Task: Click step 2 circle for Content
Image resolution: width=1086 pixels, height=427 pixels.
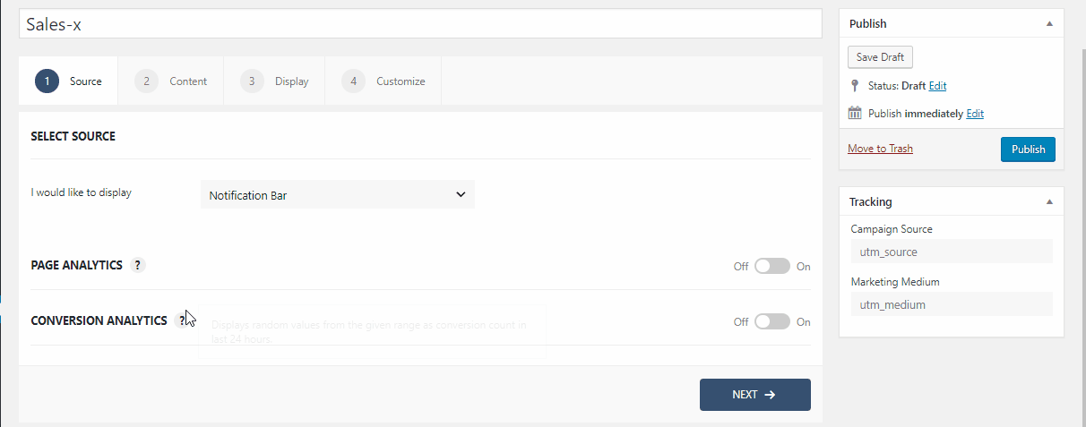Action: pos(146,81)
